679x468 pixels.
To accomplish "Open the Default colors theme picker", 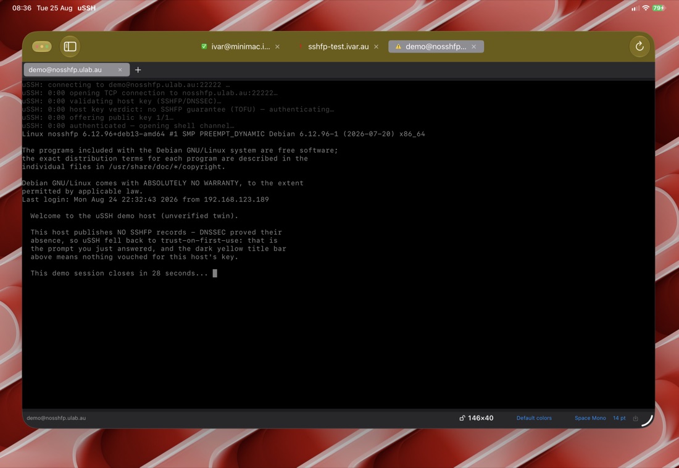I will click(534, 418).
